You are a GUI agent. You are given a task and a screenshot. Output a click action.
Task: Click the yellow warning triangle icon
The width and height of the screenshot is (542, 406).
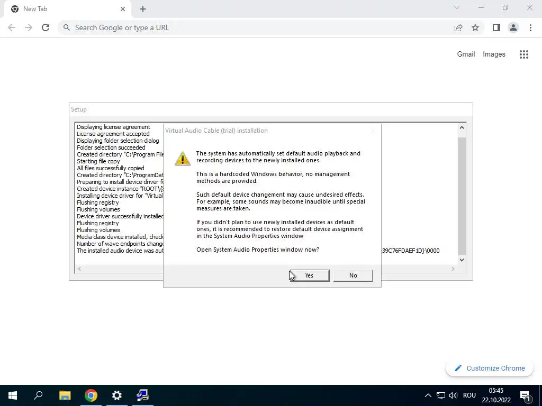183,159
